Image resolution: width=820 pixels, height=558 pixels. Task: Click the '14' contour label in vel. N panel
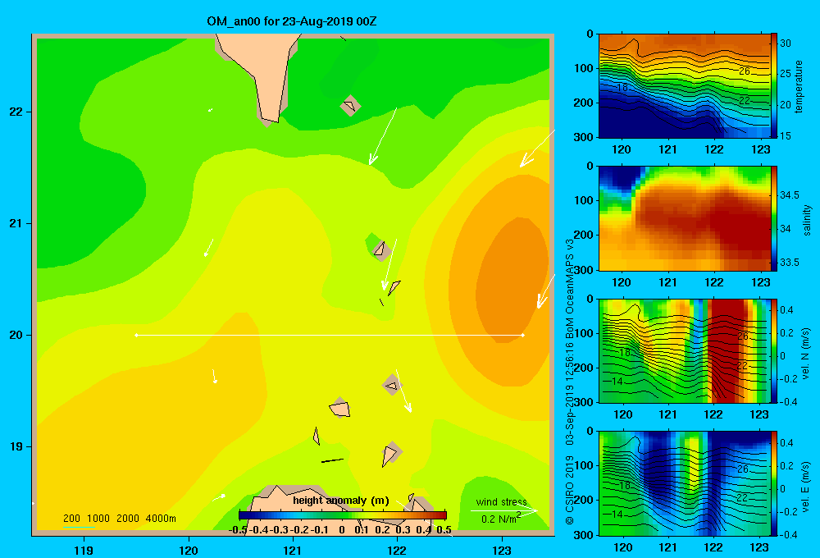click(617, 381)
